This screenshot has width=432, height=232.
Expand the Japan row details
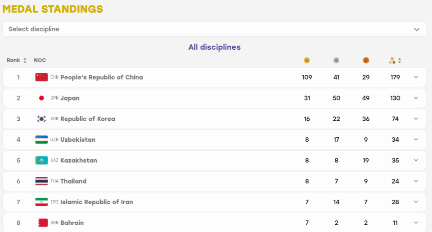click(x=416, y=98)
